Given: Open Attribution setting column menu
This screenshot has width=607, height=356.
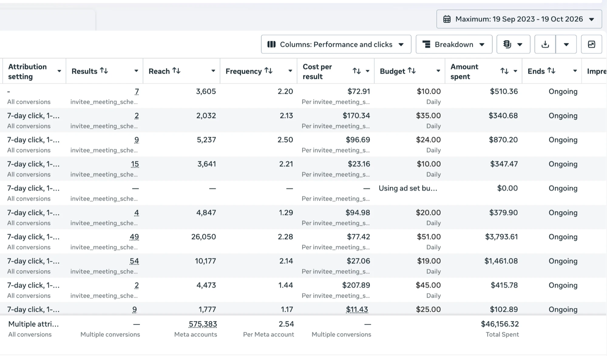Looking at the screenshot, I should click(59, 71).
